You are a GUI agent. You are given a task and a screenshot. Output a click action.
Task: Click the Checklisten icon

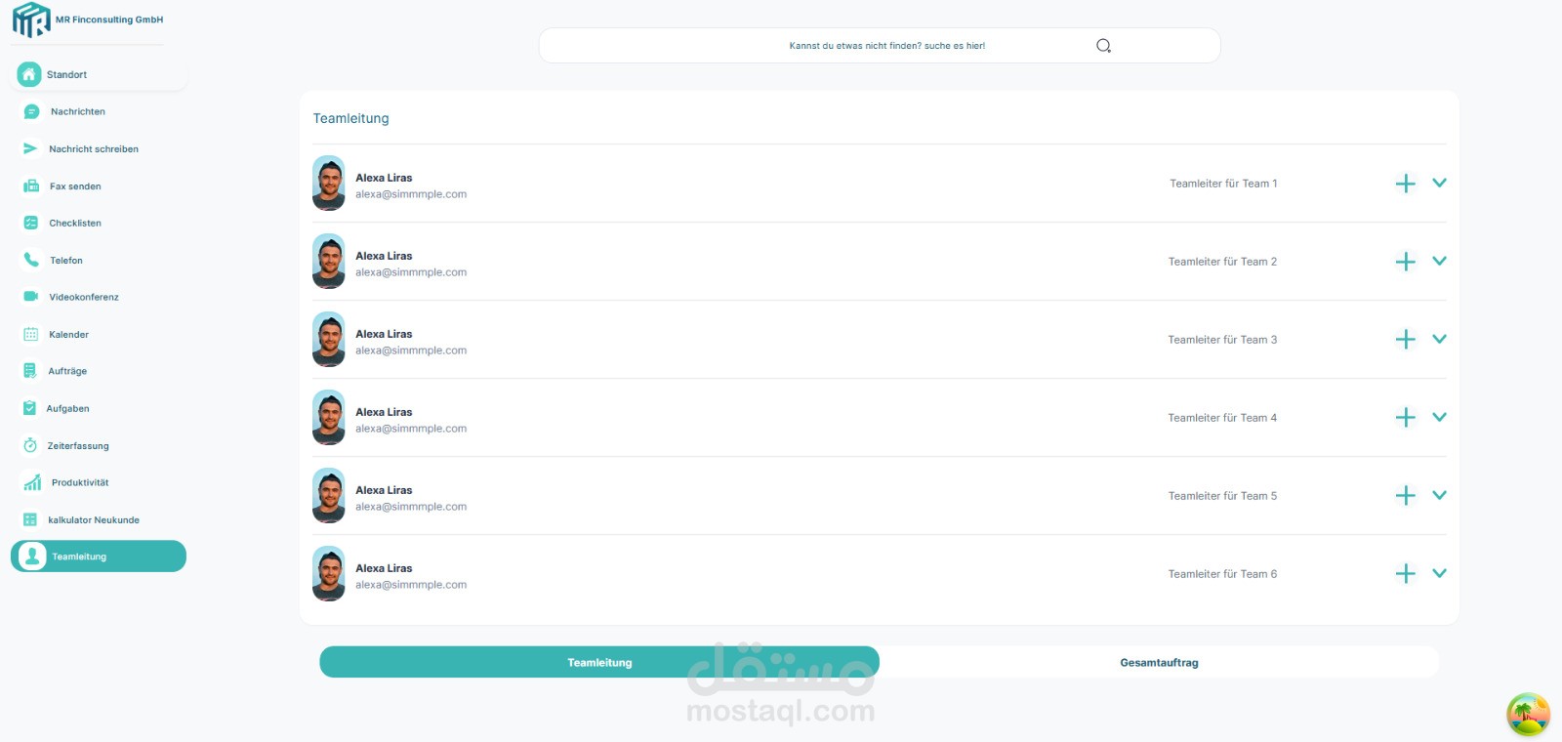(31, 223)
